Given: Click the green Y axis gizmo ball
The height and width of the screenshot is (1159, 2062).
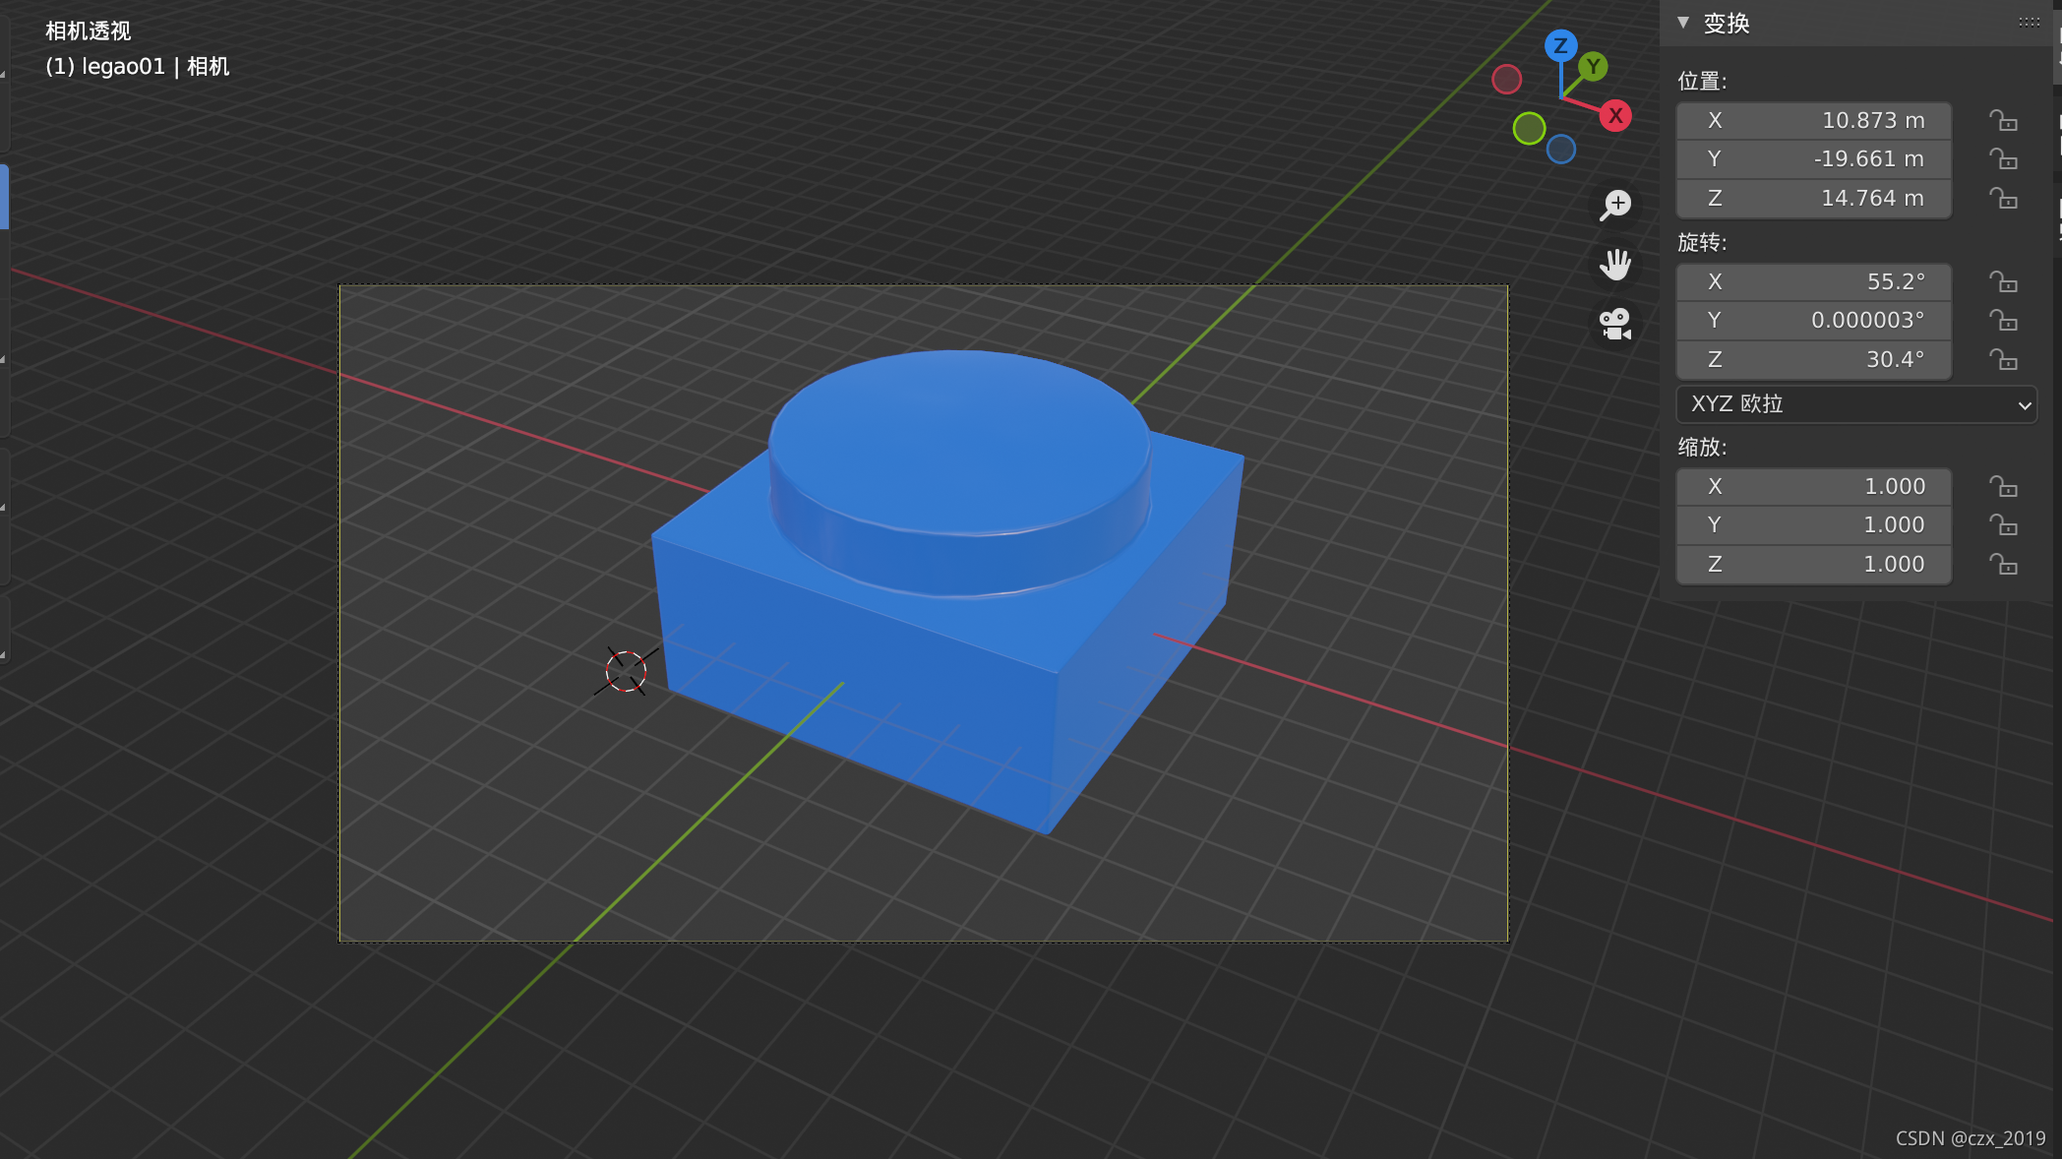Looking at the screenshot, I should (x=1593, y=67).
